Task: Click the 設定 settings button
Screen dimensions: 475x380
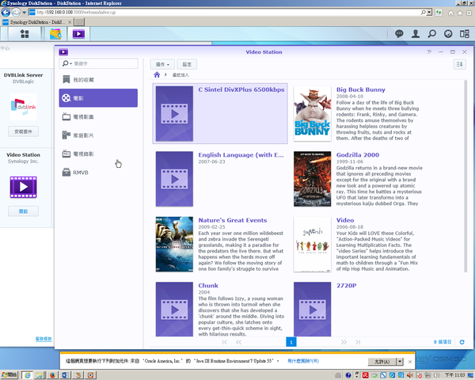Action: click(x=187, y=63)
